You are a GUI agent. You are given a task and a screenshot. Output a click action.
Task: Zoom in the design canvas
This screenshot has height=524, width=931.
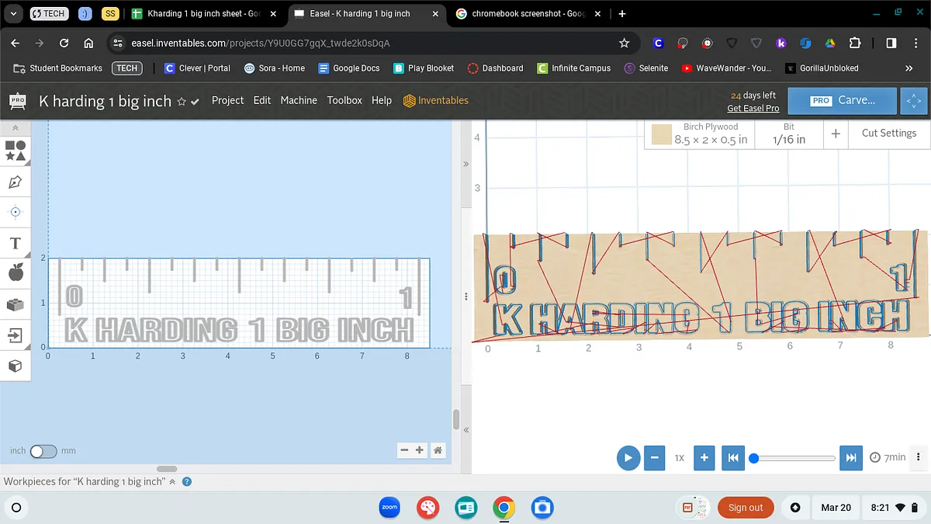tap(419, 450)
